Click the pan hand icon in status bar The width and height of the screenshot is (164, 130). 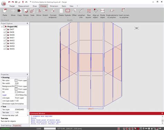coord(152,129)
